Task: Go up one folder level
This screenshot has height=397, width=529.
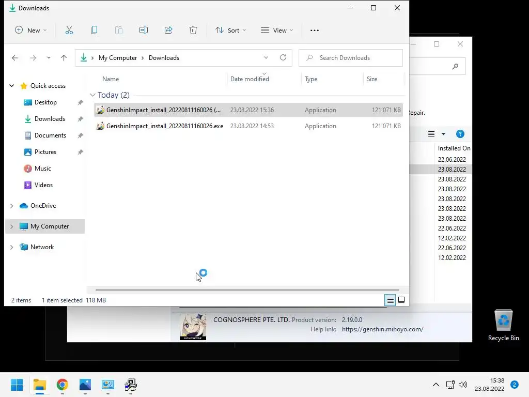Action: pos(64,58)
